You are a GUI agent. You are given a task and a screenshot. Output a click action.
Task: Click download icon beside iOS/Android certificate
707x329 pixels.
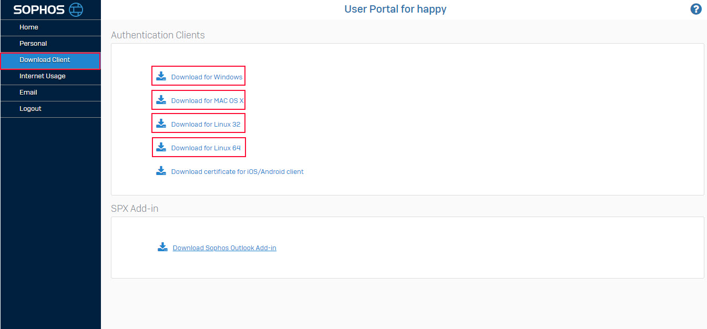point(161,171)
